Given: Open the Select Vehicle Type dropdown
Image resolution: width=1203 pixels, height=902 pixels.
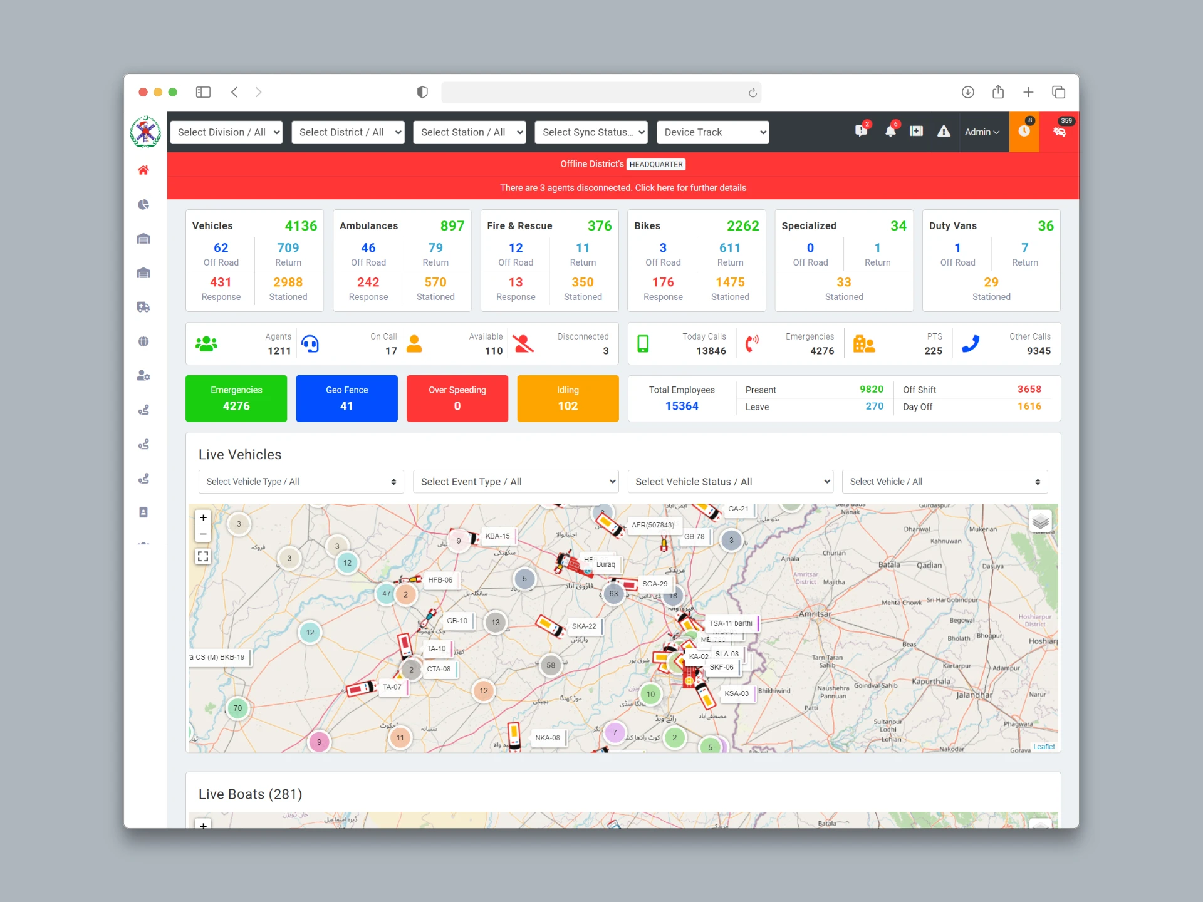Looking at the screenshot, I should coord(301,482).
